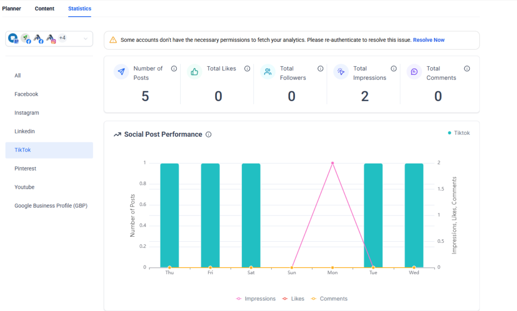Click the info icon beside Total Likes
This screenshot has height=311, width=517.
pos(247,69)
